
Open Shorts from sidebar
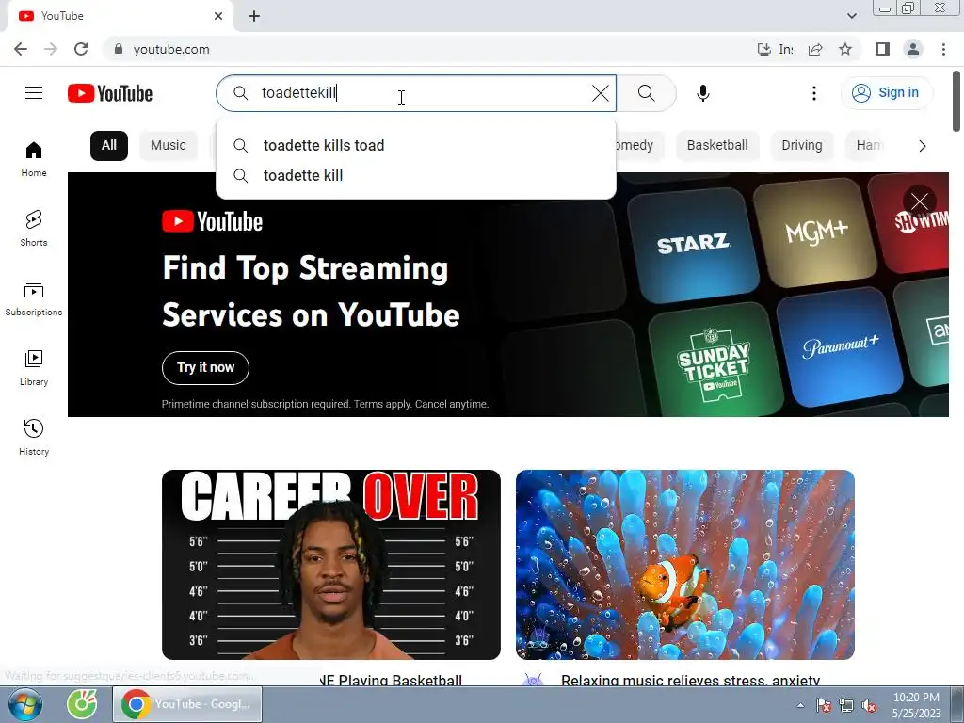34,229
